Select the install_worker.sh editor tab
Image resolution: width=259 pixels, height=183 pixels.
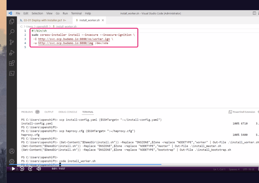coord(90,20)
